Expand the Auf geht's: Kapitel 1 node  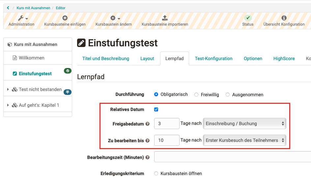8,105
